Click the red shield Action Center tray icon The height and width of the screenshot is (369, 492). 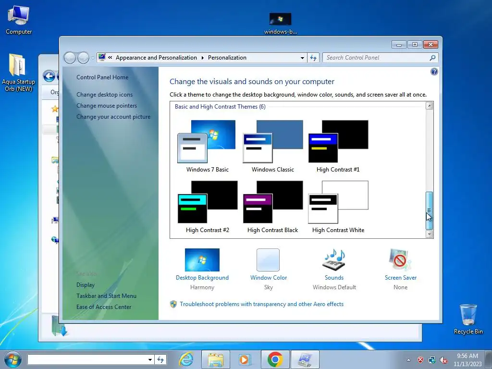tap(420, 360)
